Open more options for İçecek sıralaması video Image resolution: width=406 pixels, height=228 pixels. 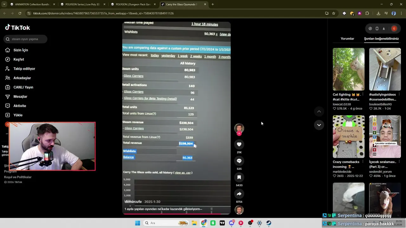click(399, 162)
